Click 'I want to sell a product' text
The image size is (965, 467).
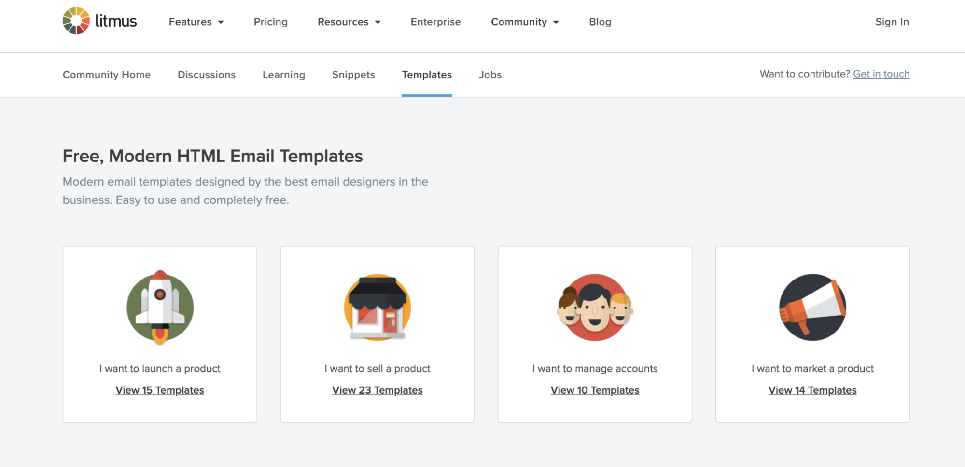click(x=378, y=369)
